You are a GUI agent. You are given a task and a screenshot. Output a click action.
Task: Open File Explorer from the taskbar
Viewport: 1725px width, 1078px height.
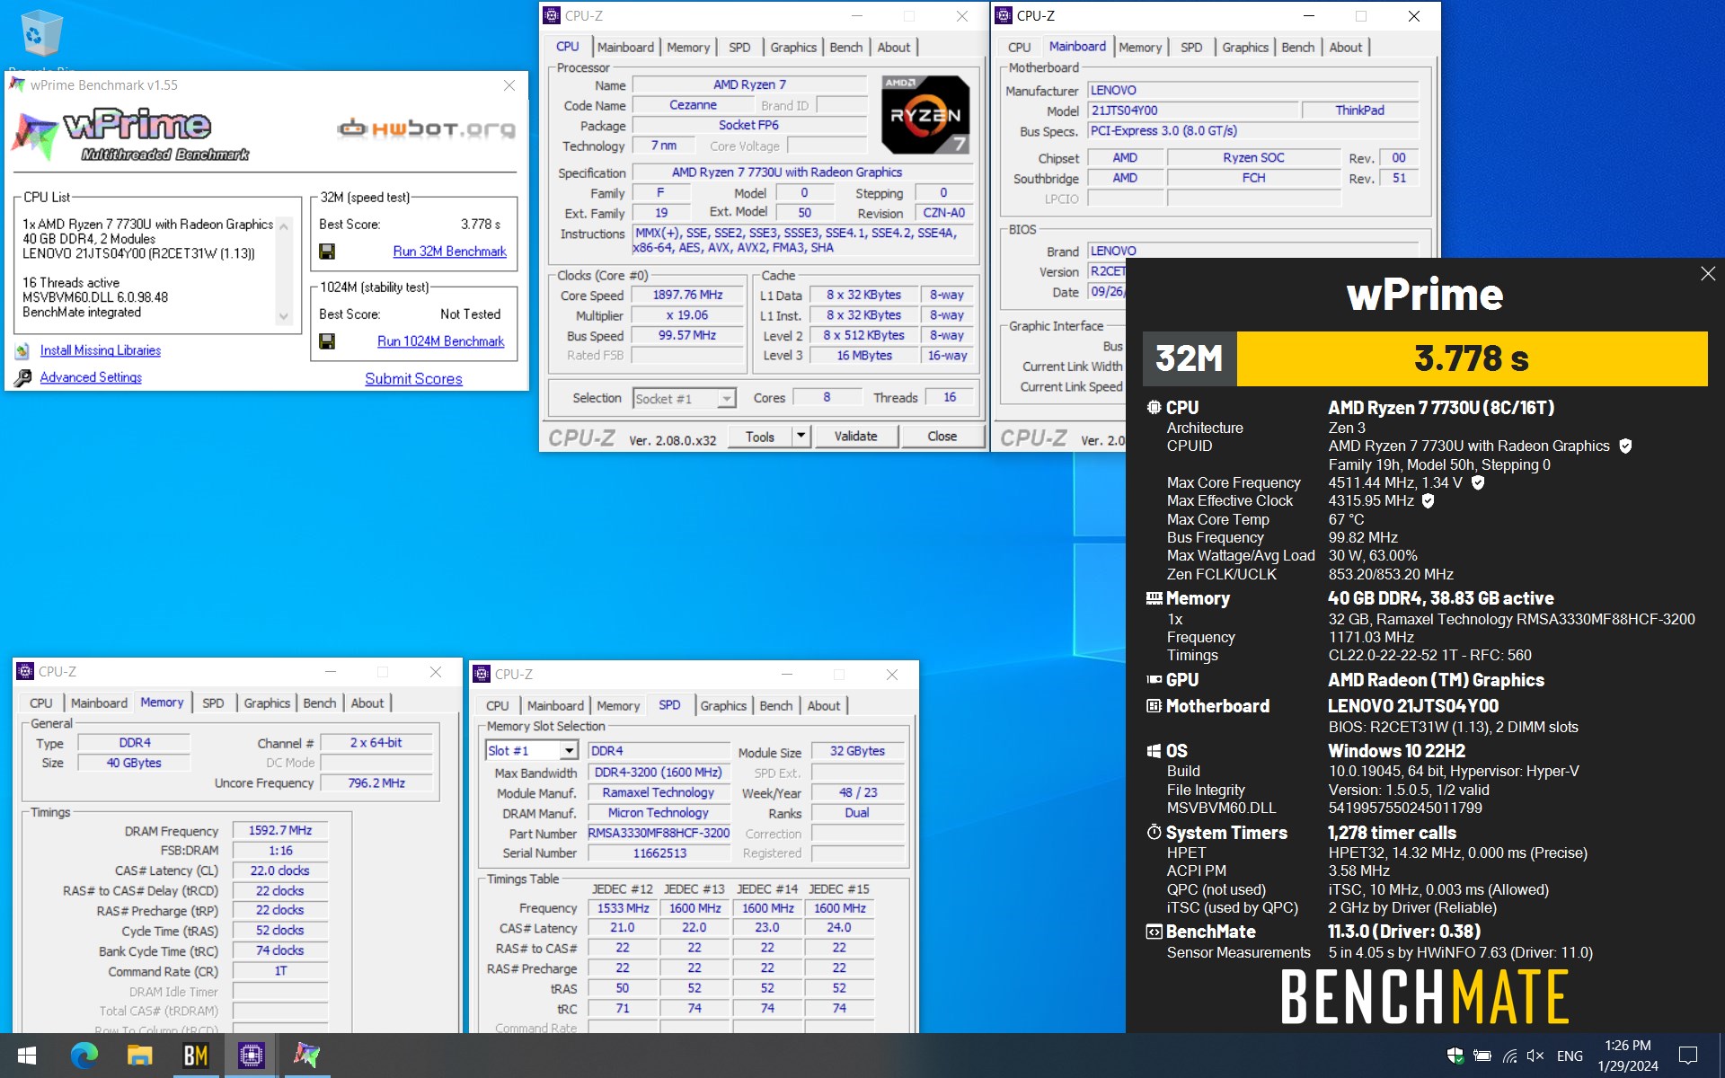(x=139, y=1056)
